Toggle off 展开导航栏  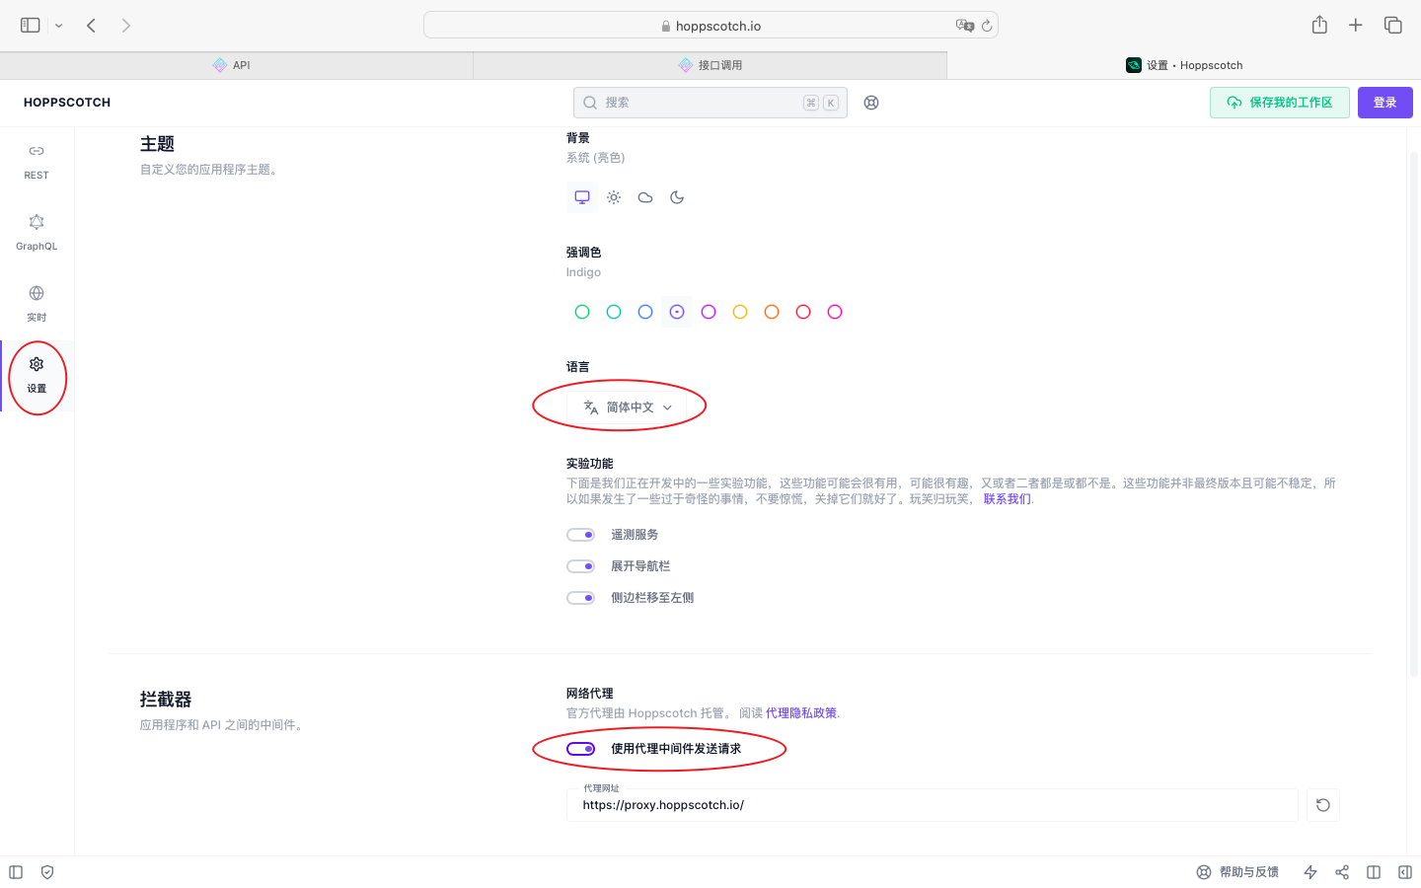580,565
